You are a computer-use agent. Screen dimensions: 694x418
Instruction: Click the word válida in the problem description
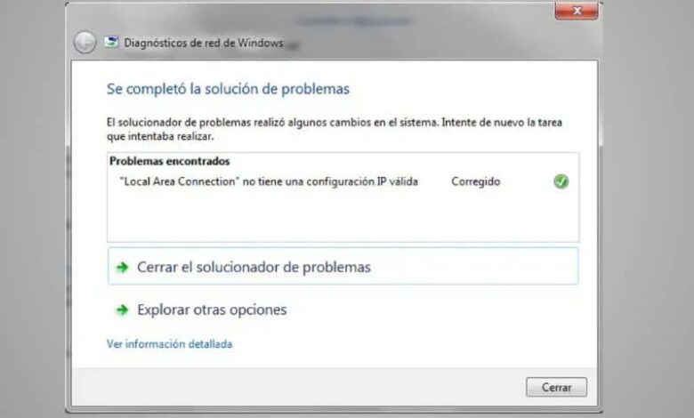(x=404, y=181)
